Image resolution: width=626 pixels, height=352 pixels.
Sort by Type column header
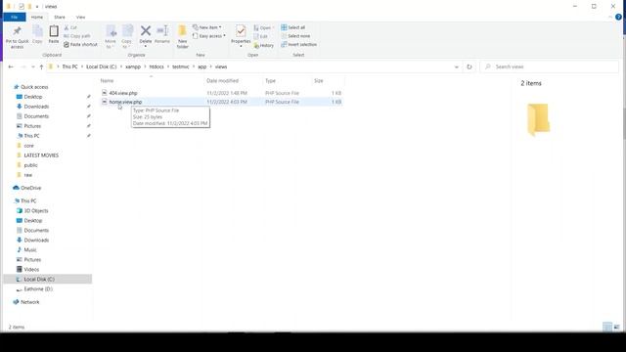tap(271, 81)
